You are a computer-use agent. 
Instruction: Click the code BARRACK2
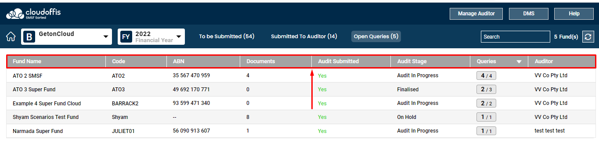(x=125, y=104)
